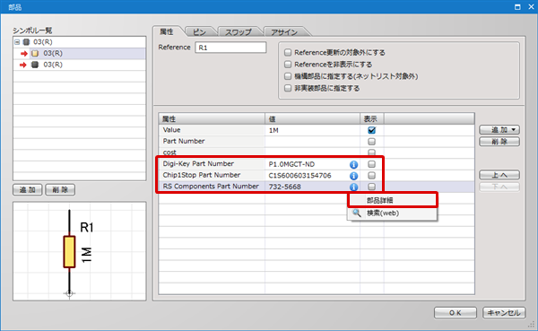The width and height of the screenshot is (538, 331).
Task: Click the 値 column header
Action: pos(312,118)
